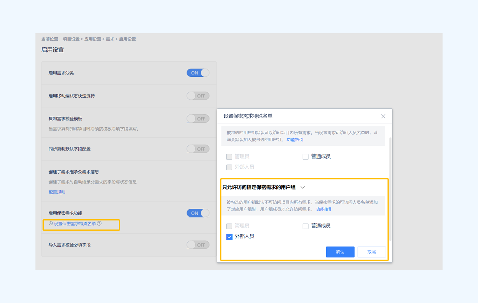Viewport: 478px width, 303px height.
Task: Click the 确认 button
Action: [340, 252]
